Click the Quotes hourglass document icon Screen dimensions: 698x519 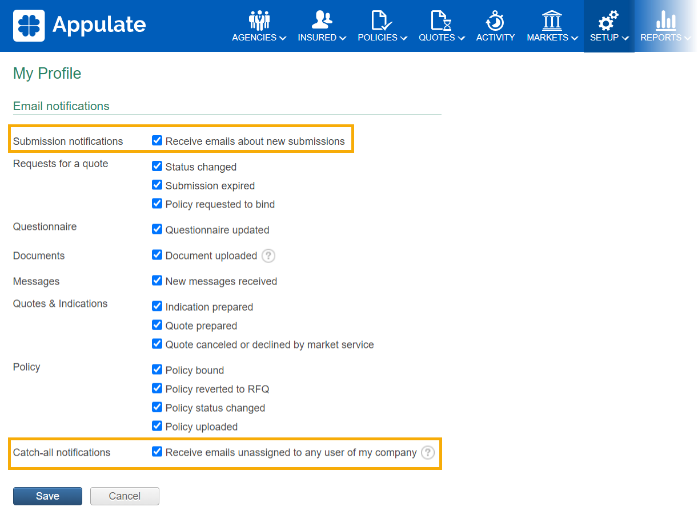[x=440, y=20]
